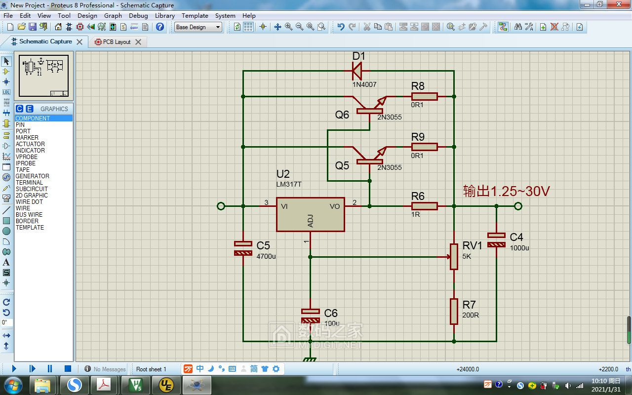The width and height of the screenshot is (632, 395).
Task: Toggle the grid display button
Action: pos(248,27)
